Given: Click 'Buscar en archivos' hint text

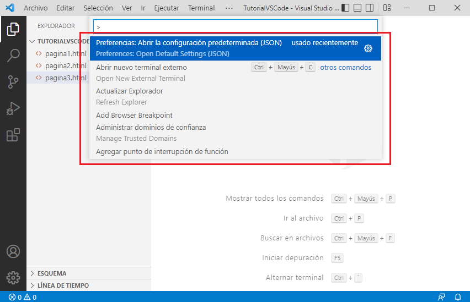Looking at the screenshot, I should pyautogui.click(x=292, y=238).
